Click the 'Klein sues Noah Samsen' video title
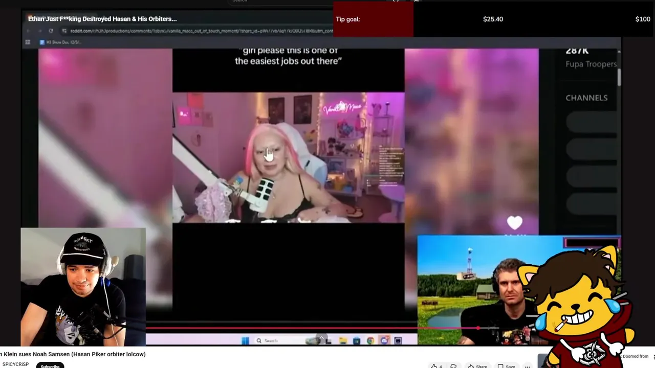 (x=73, y=354)
